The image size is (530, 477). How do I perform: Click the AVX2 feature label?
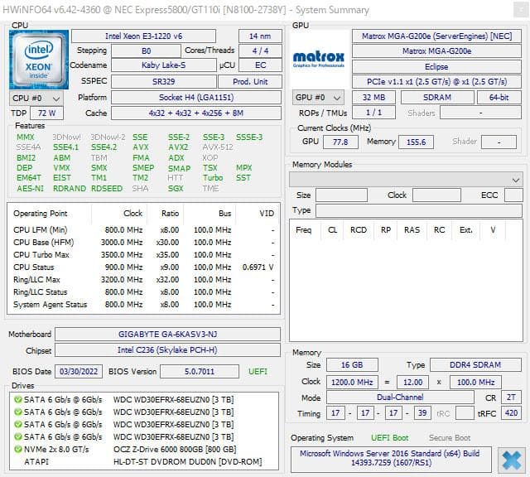click(x=178, y=147)
